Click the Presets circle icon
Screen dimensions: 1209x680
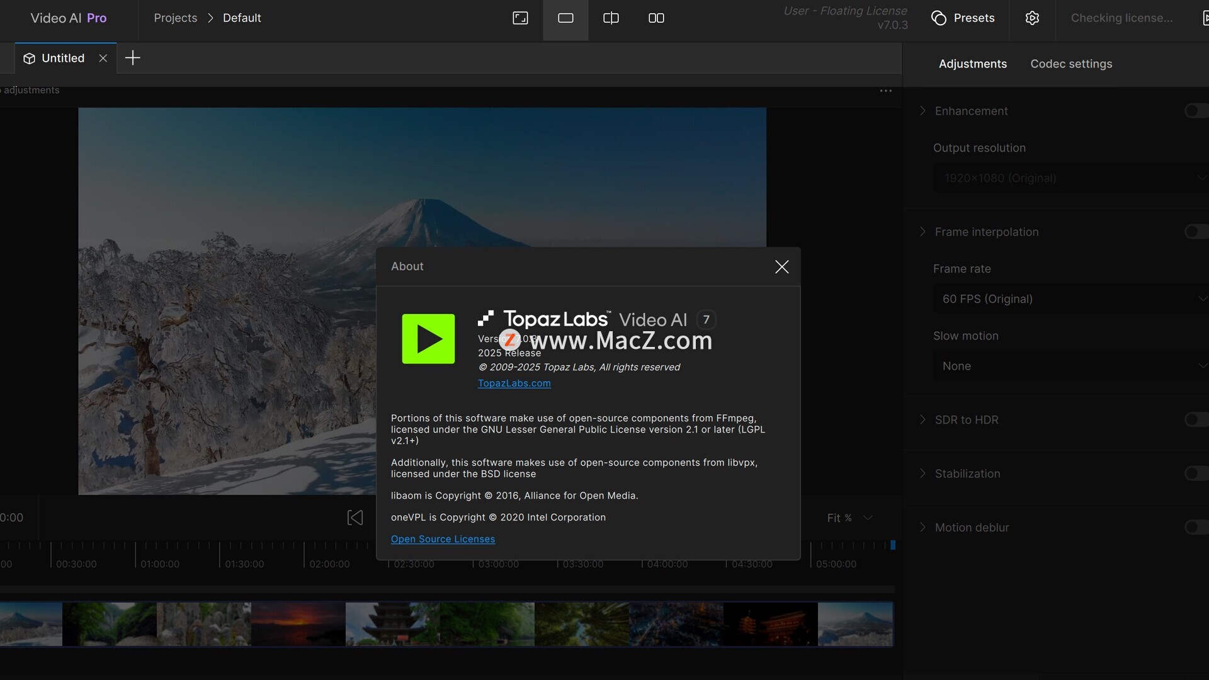(x=939, y=18)
